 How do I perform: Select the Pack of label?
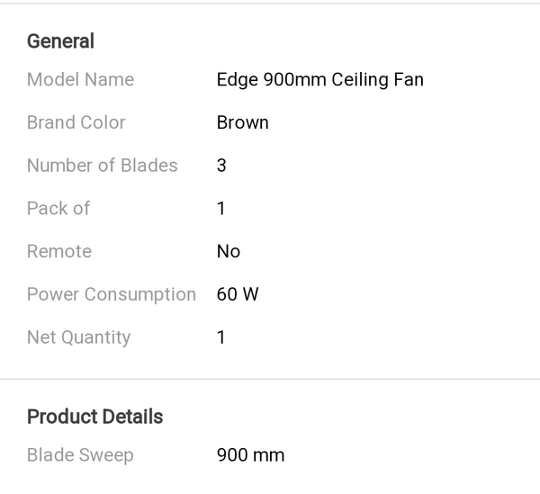tap(58, 209)
